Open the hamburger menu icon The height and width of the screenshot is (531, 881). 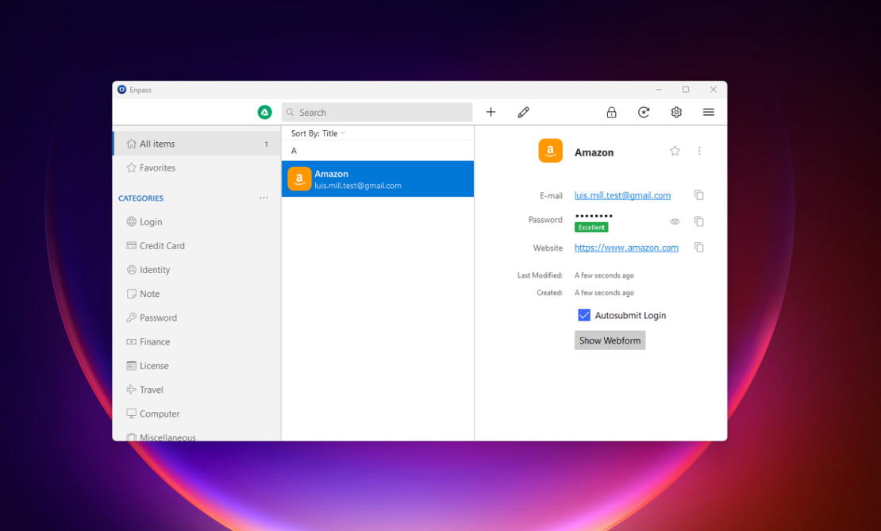pos(709,113)
